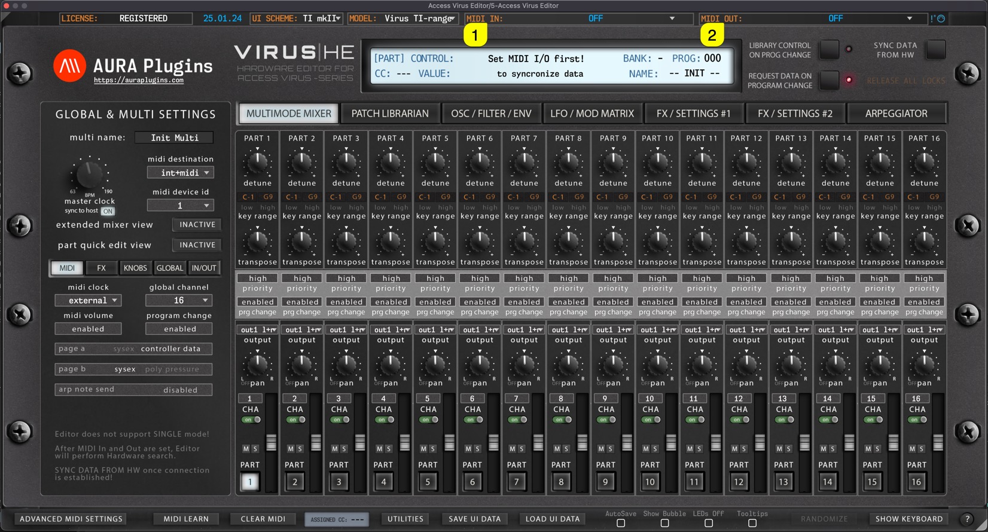Click the multi name field Init Multi
Screen dimensions: 988x532
[174, 137]
